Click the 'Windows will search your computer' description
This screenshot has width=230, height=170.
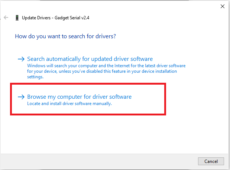tap(106, 71)
